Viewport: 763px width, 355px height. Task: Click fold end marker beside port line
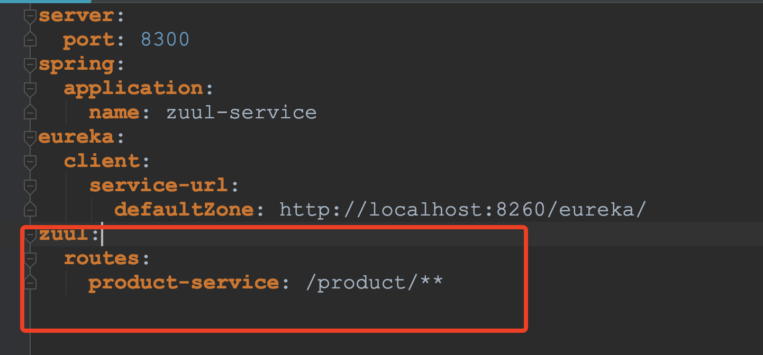pos(30,40)
